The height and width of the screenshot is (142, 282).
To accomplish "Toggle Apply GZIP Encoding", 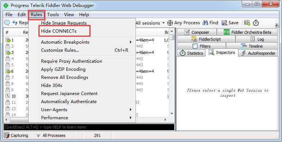I will click(63, 69).
